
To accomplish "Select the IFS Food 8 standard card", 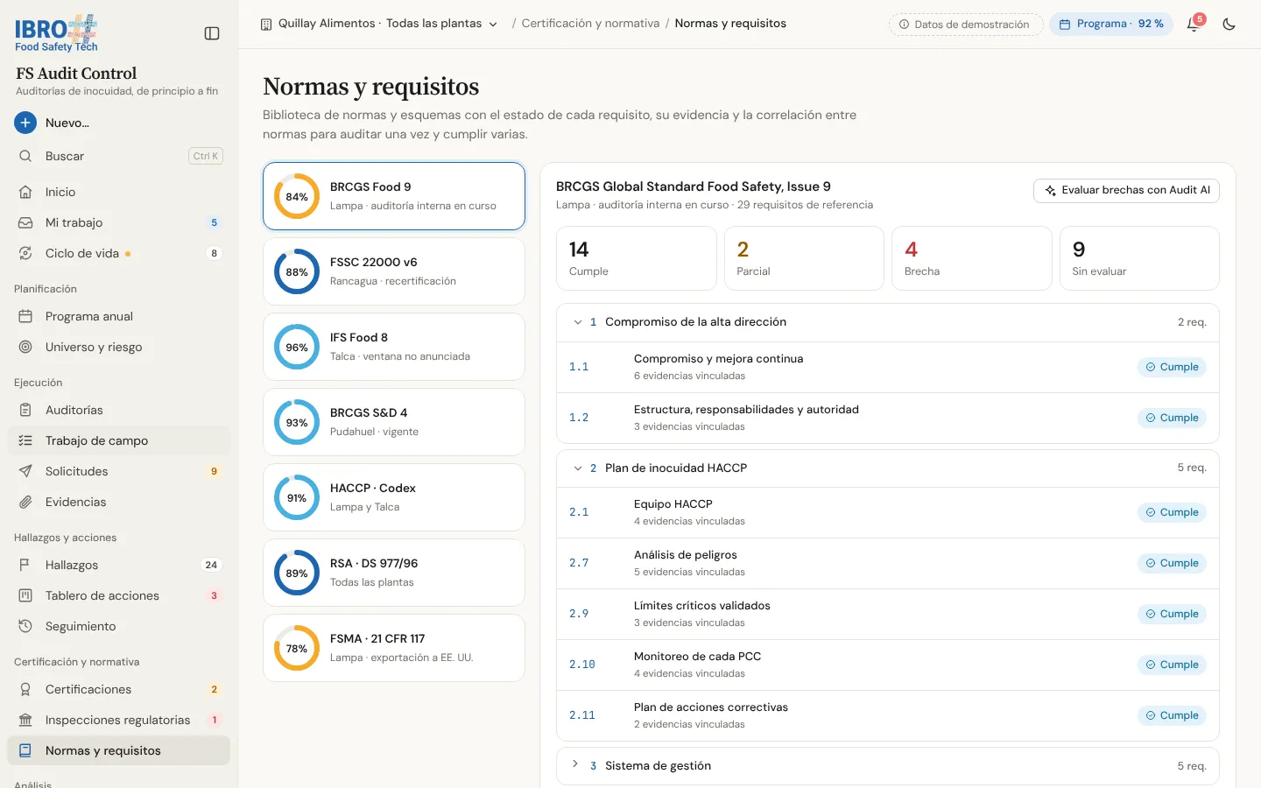I will click(394, 347).
